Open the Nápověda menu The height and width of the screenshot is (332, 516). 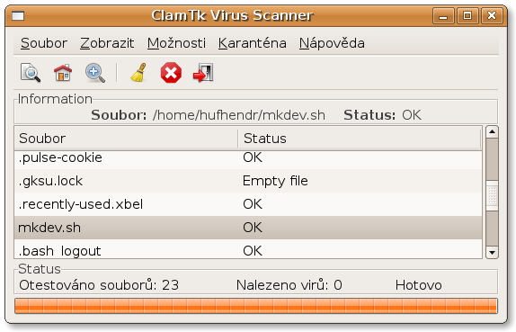tap(332, 43)
